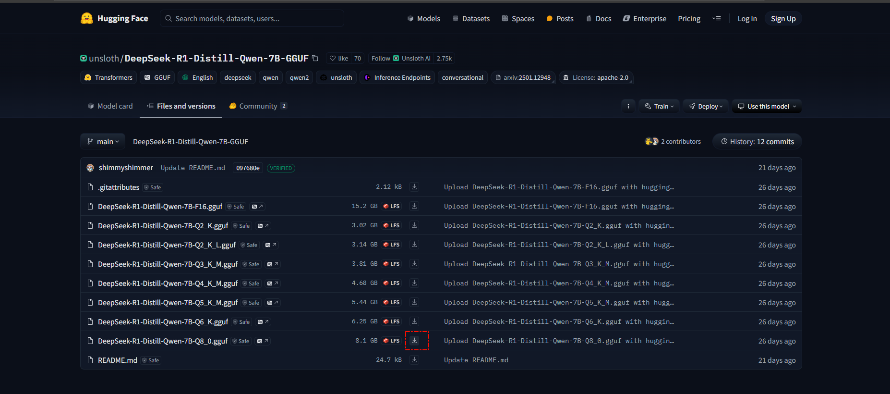Open the Deploy dropdown
The width and height of the screenshot is (890, 394).
coord(706,106)
